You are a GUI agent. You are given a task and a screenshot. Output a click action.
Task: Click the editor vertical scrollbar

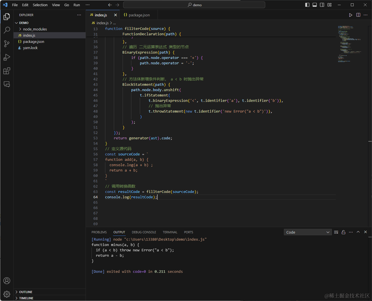[x=370, y=126]
